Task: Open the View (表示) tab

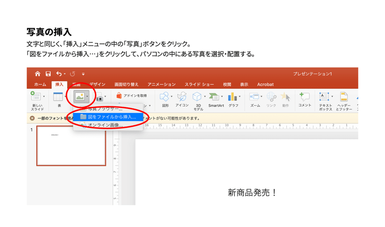Action: click(x=244, y=84)
